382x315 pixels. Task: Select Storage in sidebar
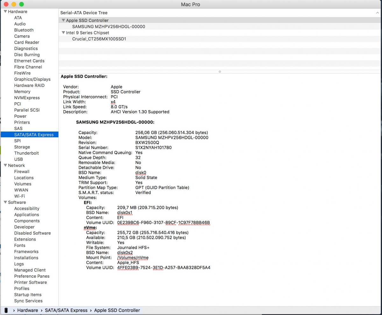pyautogui.click(x=22, y=147)
